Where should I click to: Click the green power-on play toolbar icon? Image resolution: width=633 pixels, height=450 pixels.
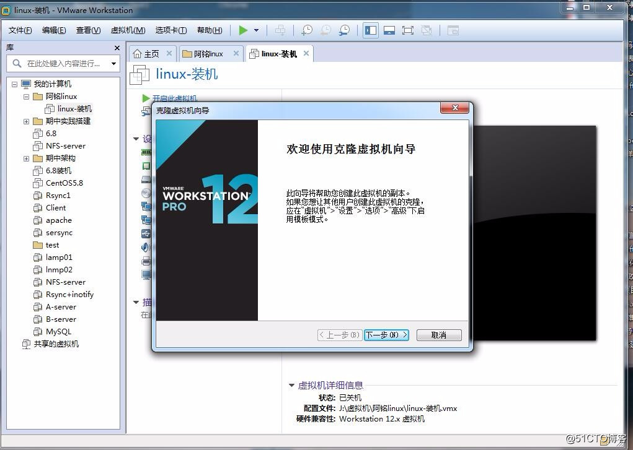(x=243, y=30)
